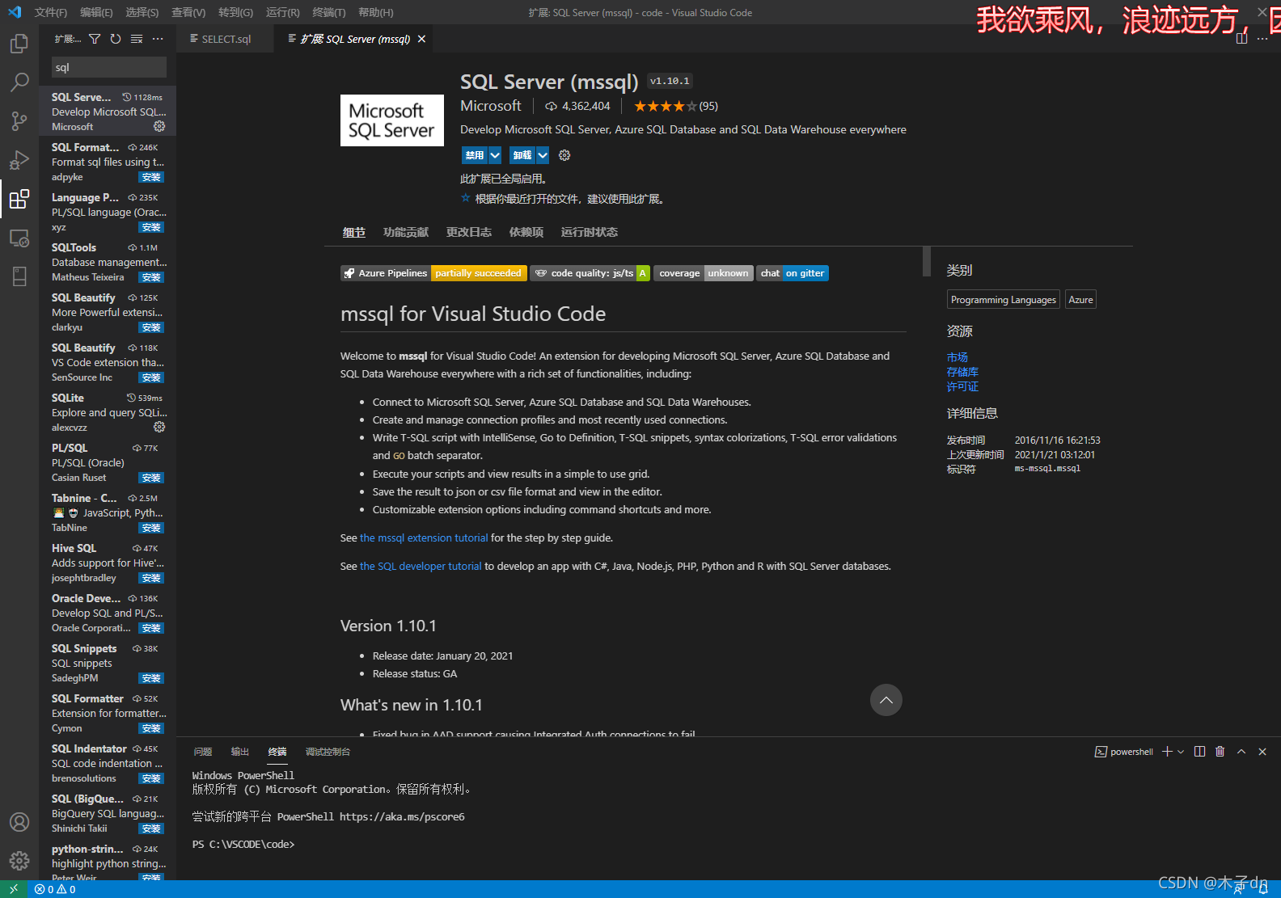Clear extensions search results icon
Screen dimensions: 1281x898
[x=137, y=39]
